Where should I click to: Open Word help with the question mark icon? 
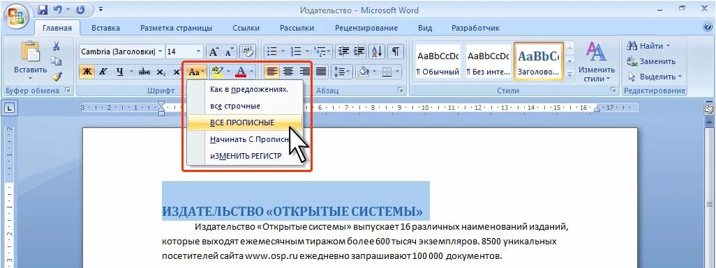coord(708,27)
